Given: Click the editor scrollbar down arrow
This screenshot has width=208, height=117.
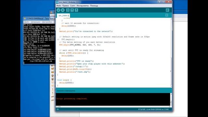Looking at the screenshot, I should (x=171, y=86).
